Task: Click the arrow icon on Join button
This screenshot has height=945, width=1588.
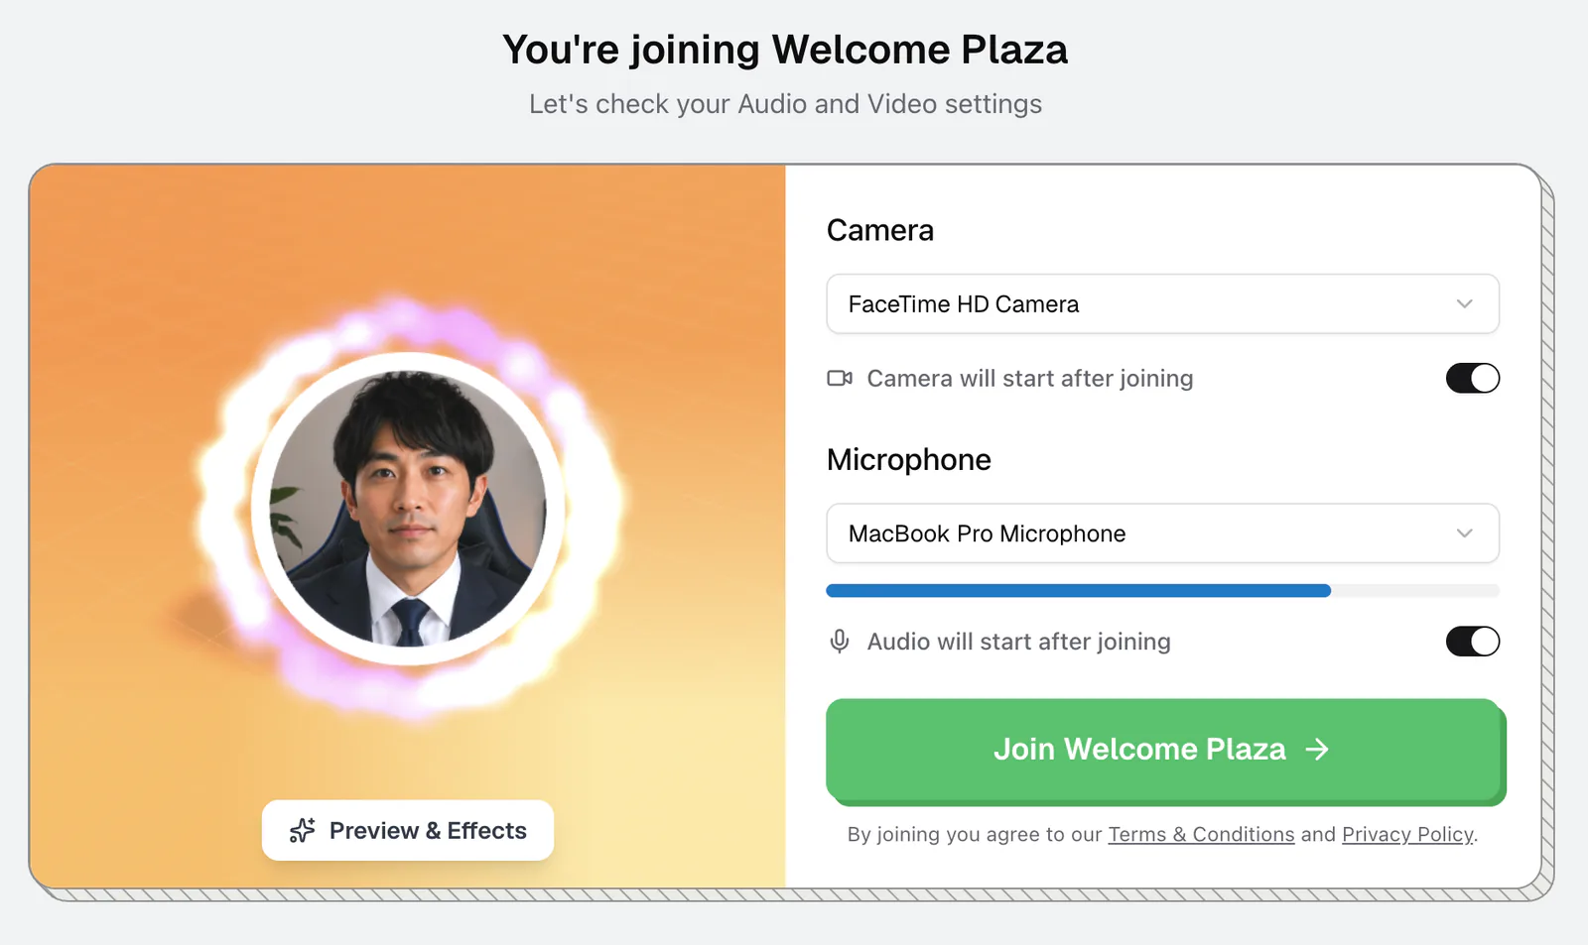Action: pos(1317,749)
